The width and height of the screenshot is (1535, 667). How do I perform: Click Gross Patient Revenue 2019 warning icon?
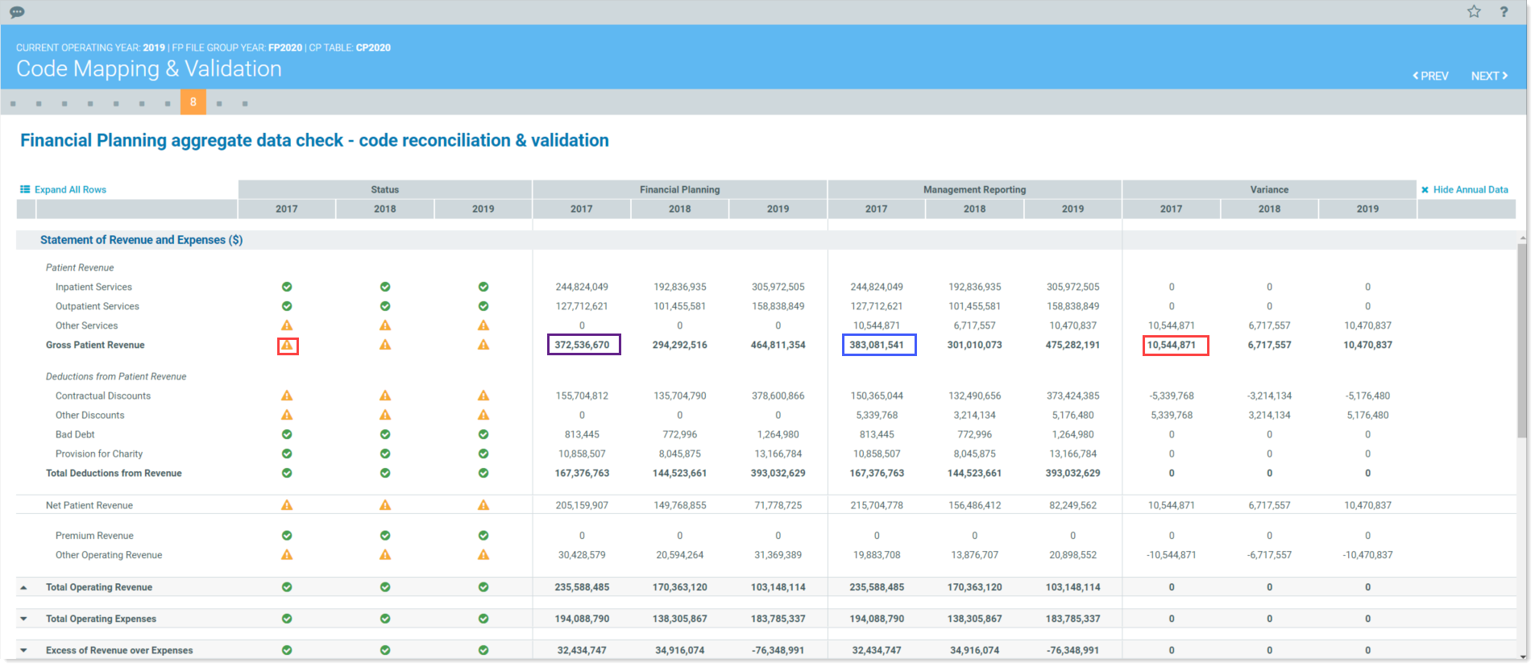coord(483,345)
